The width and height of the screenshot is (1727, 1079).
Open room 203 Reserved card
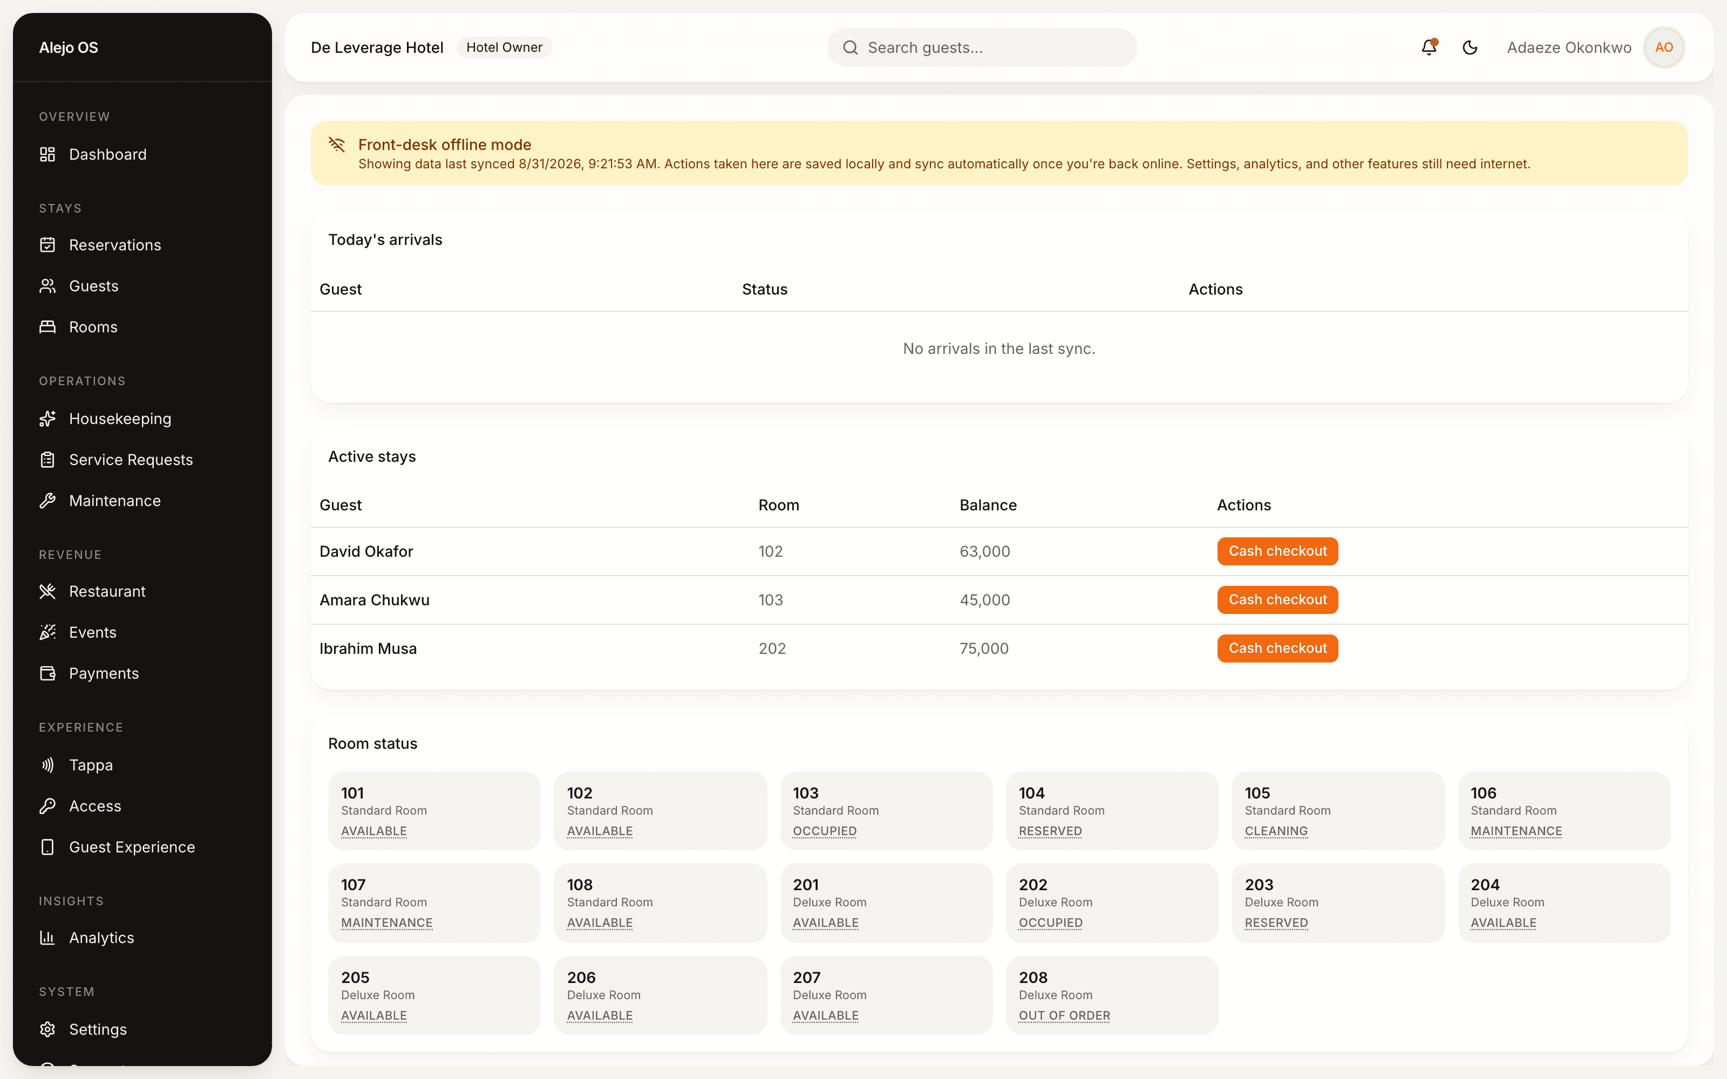[1338, 903]
